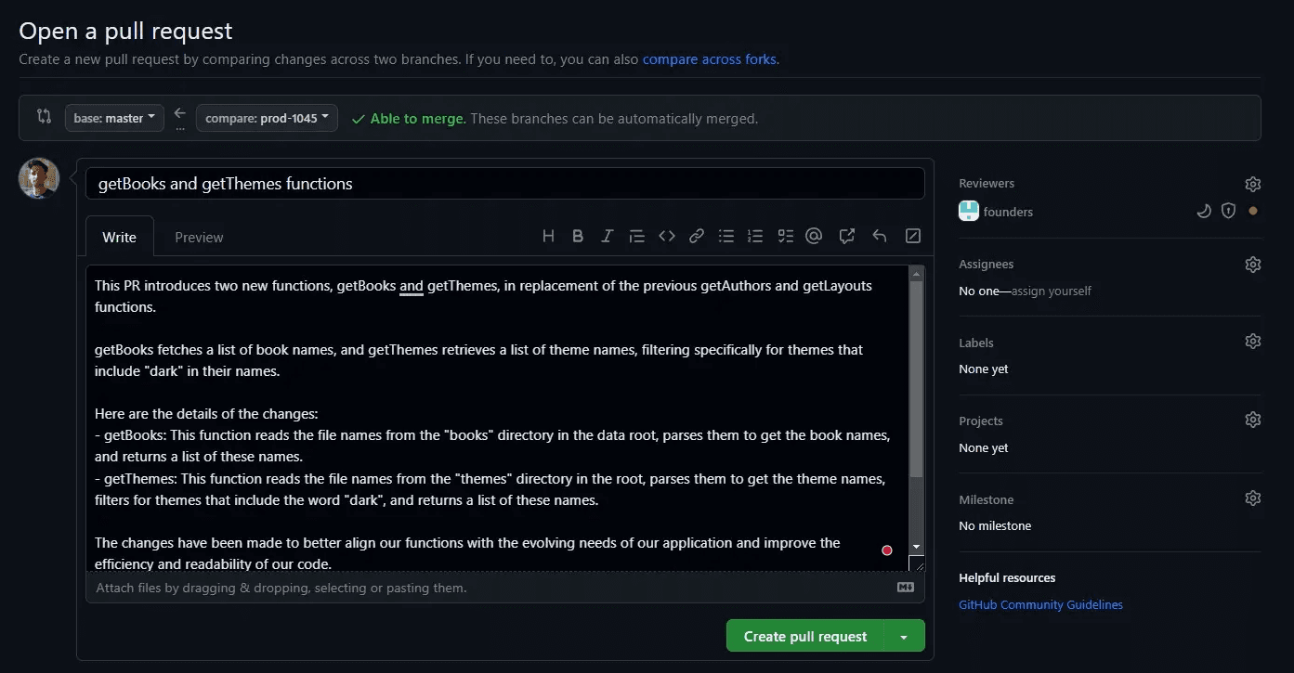The image size is (1294, 673).
Task: Insert a heading with the H icon
Action: point(548,237)
